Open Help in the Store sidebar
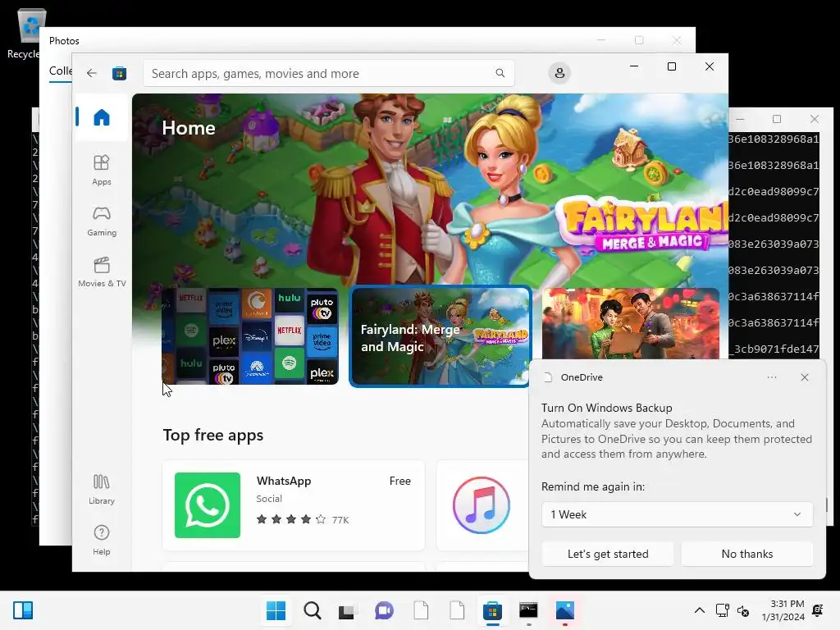 coord(101,540)
